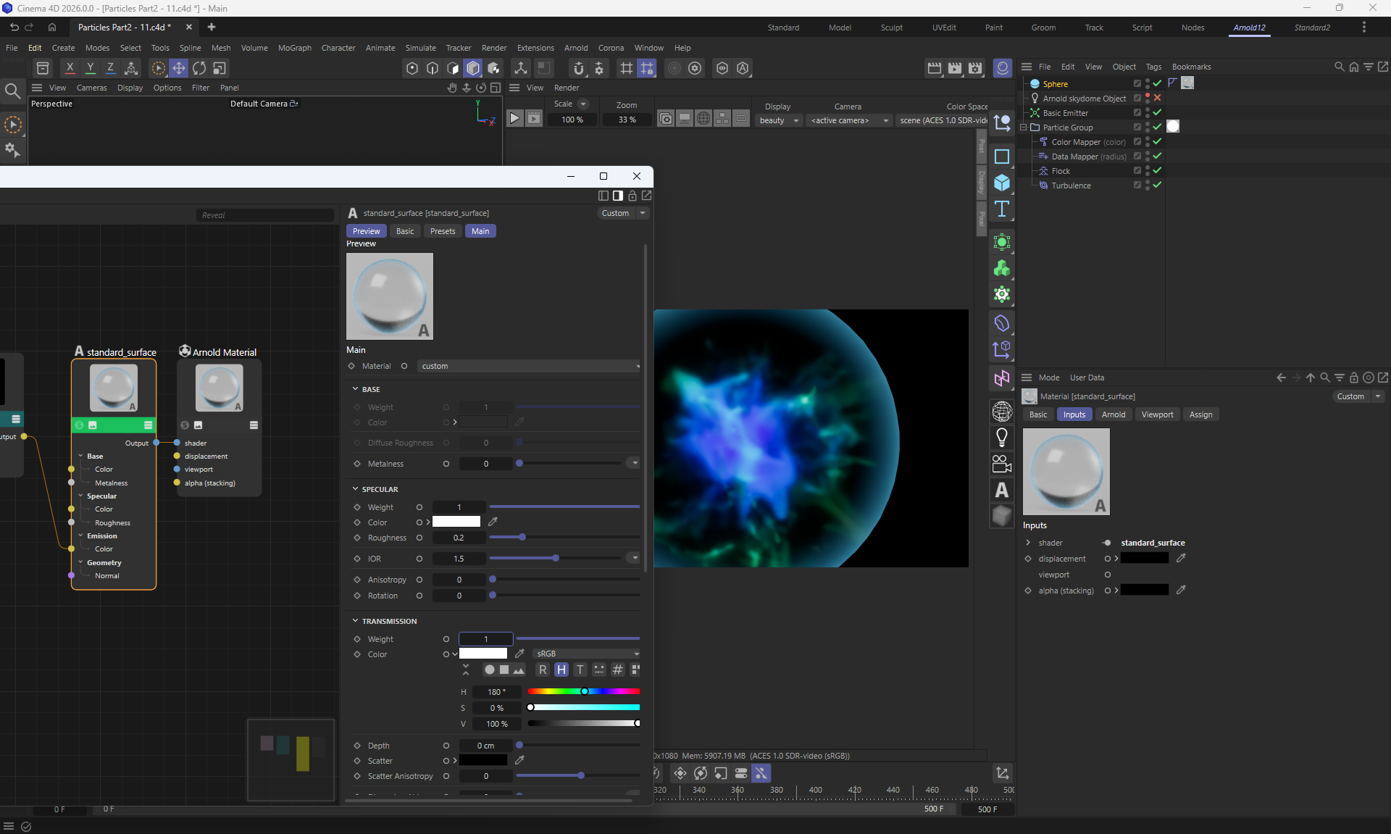Click the Assign tab button
Viewport: 1391px width, 834px height.
click(1200, 414)
